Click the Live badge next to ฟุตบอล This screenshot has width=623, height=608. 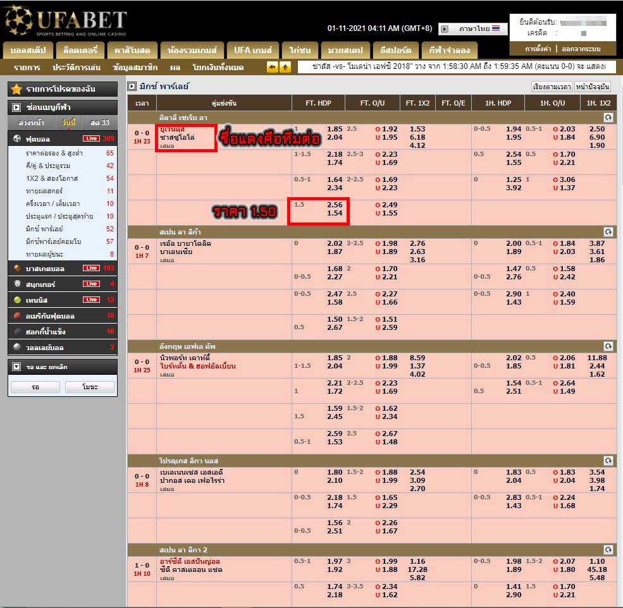(x=91, y=138)
